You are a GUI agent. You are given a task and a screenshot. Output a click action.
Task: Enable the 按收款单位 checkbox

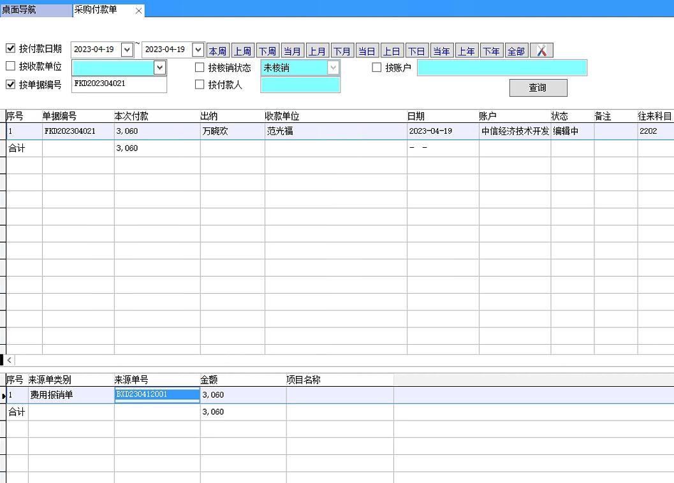click(x=11, y=66)
